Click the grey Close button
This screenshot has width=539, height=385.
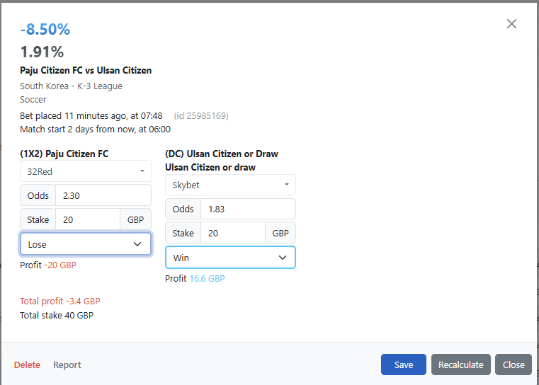pyautogui.click(x=514, y=364)
